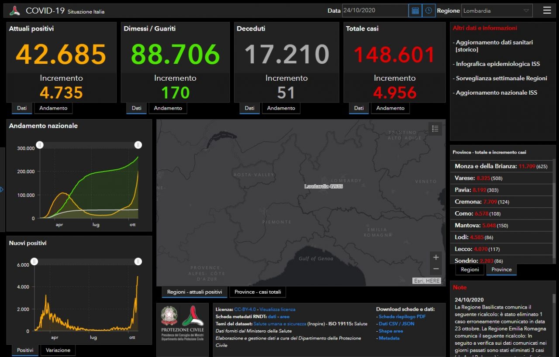Open the CC-BY-4.0 license link

245,309
